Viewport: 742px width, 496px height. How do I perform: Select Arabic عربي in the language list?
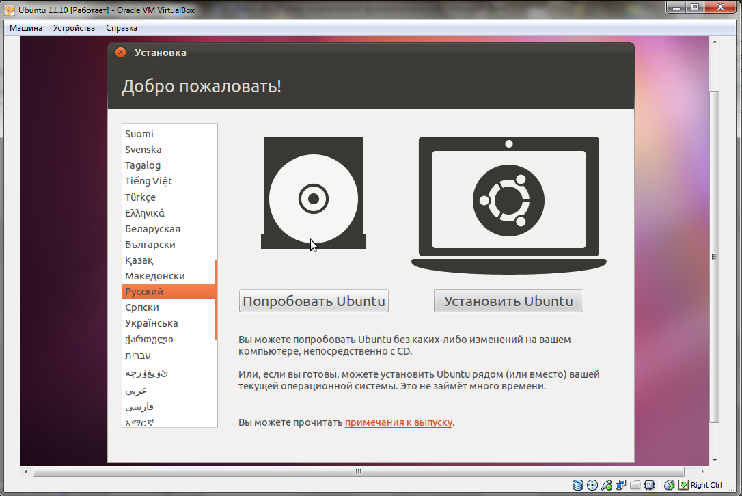[x=169, y=391]
